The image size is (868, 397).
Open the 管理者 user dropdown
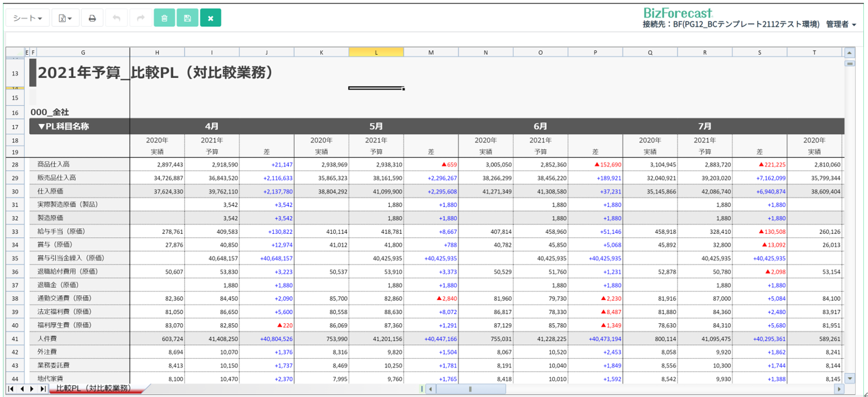[x=841, y=24]
